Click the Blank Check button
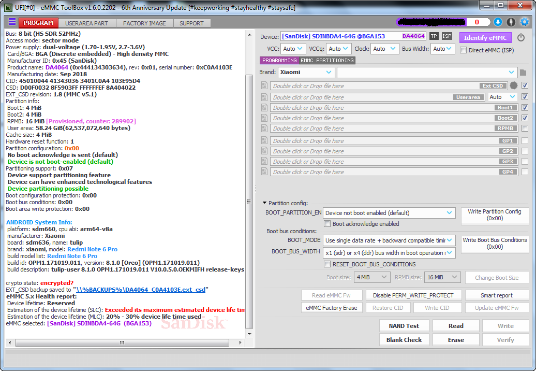 [x=404, y=340]
